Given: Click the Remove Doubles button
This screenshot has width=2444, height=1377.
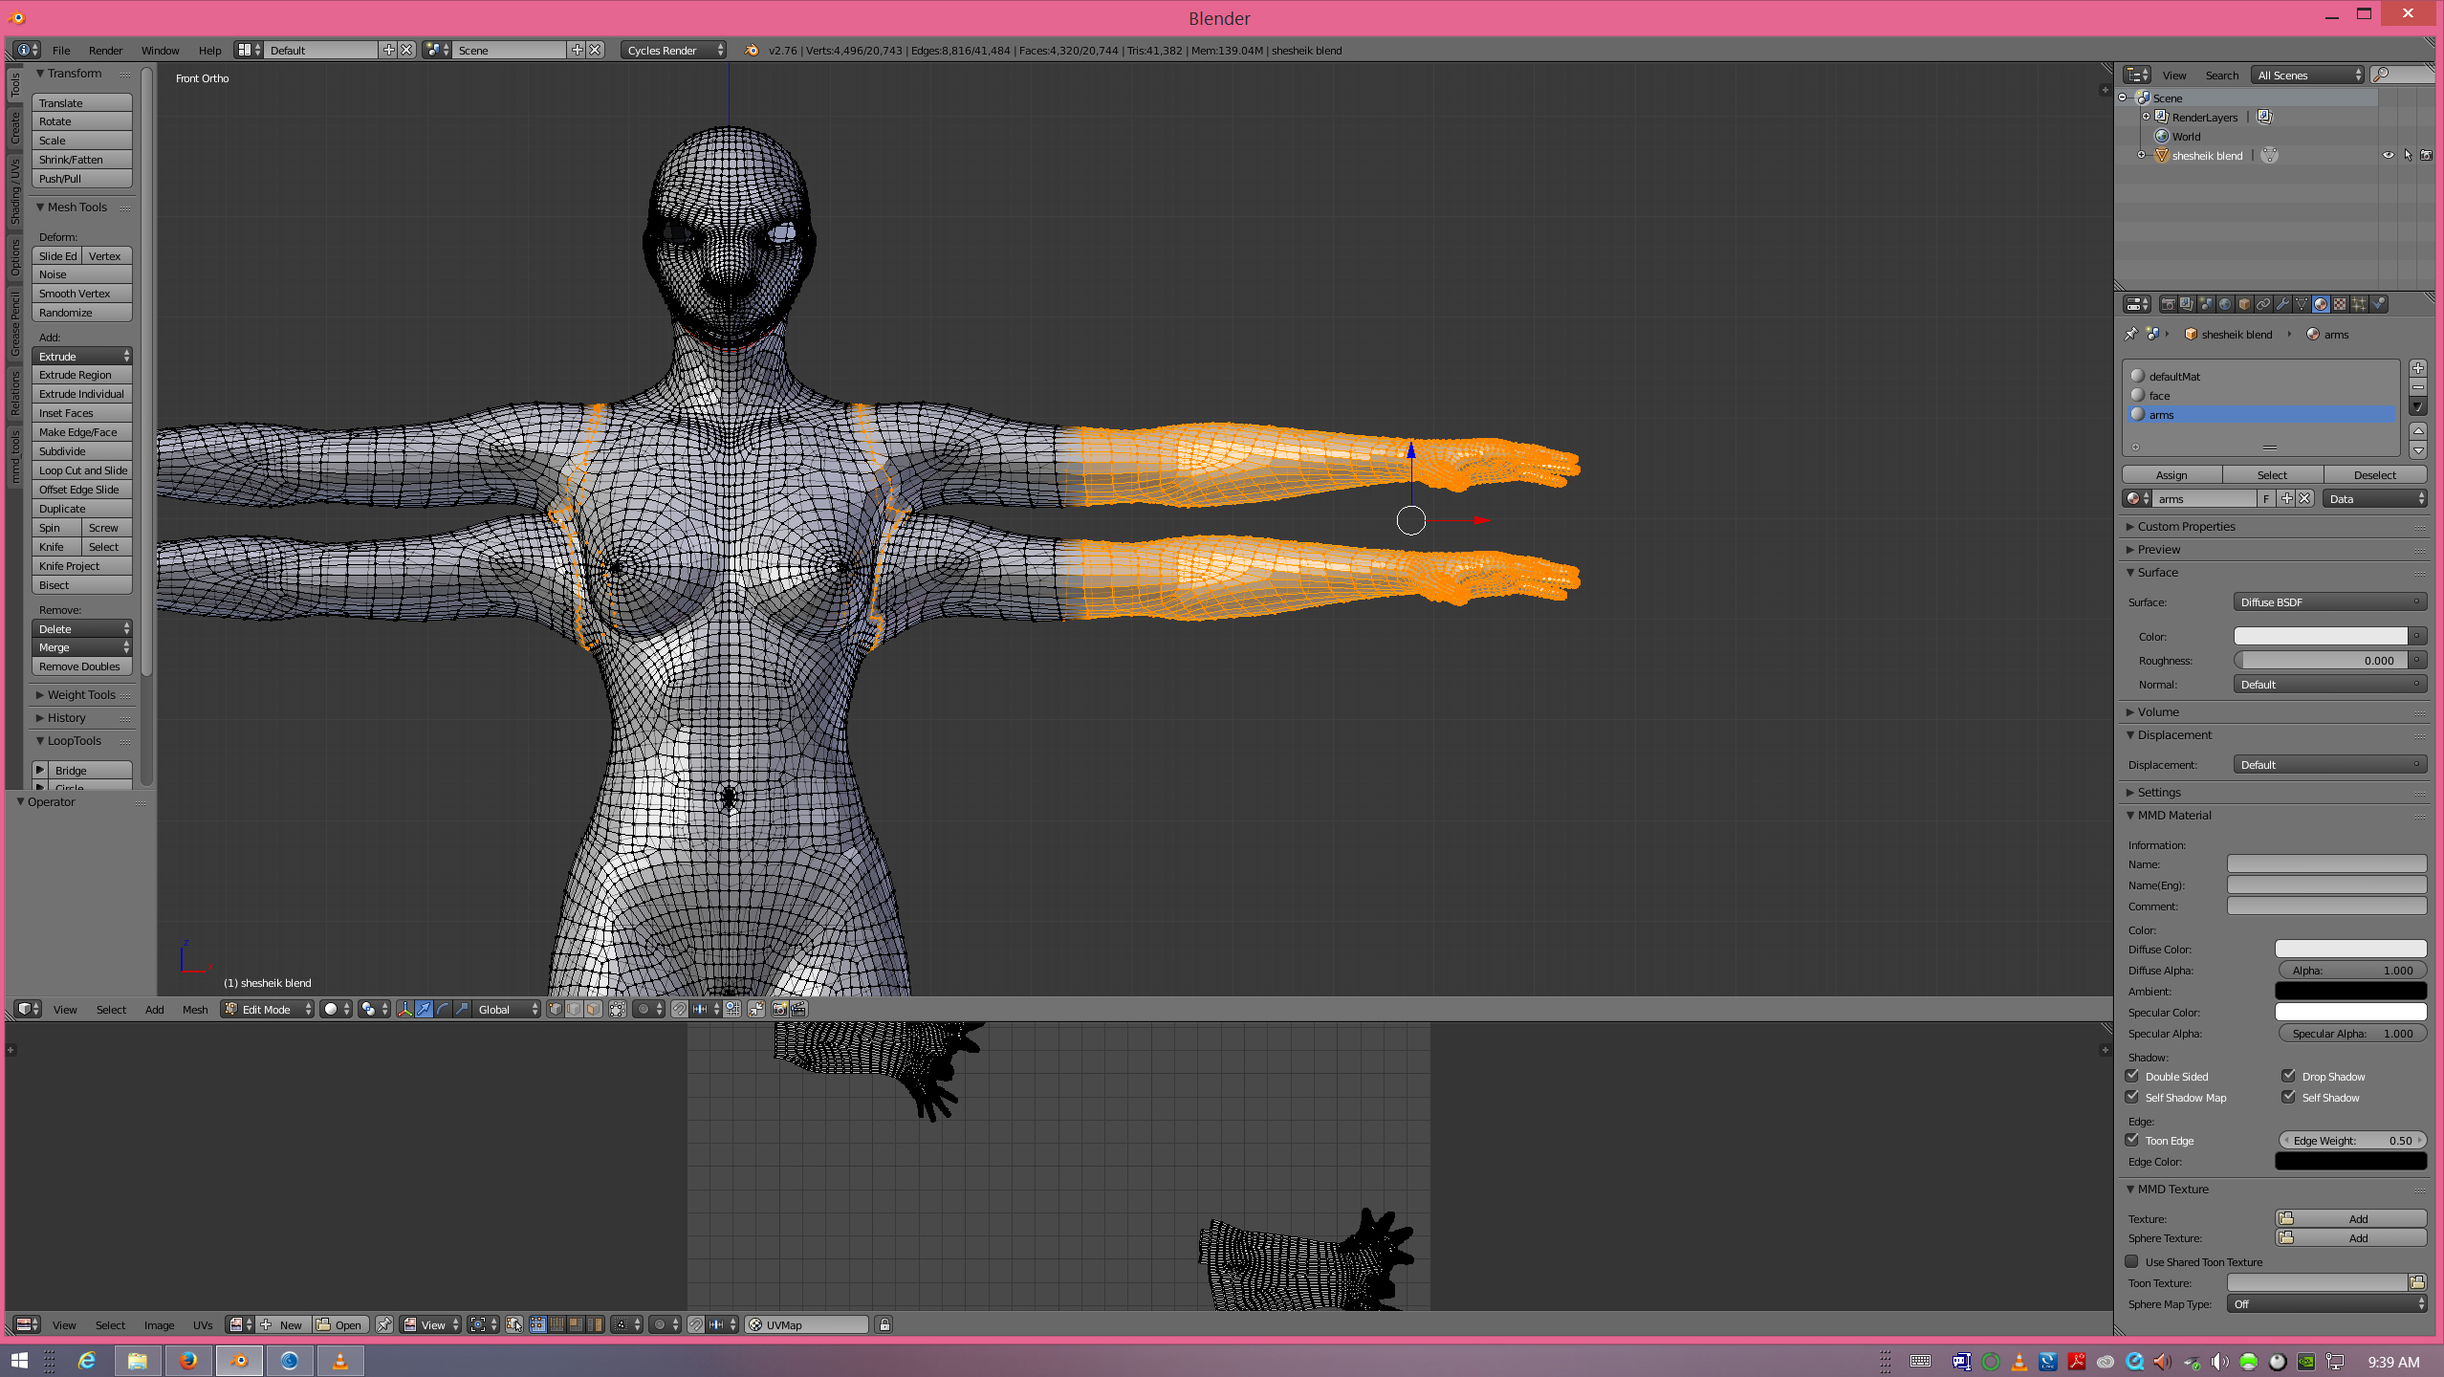Looking at the screenshot, I should [80, 667].
